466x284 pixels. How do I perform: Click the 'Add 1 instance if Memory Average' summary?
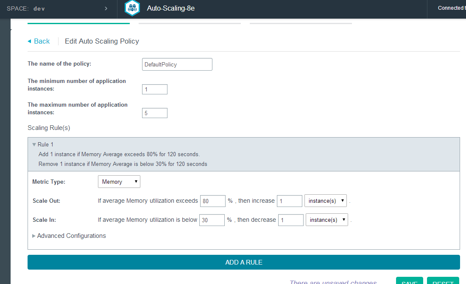(x=119, y=154)
